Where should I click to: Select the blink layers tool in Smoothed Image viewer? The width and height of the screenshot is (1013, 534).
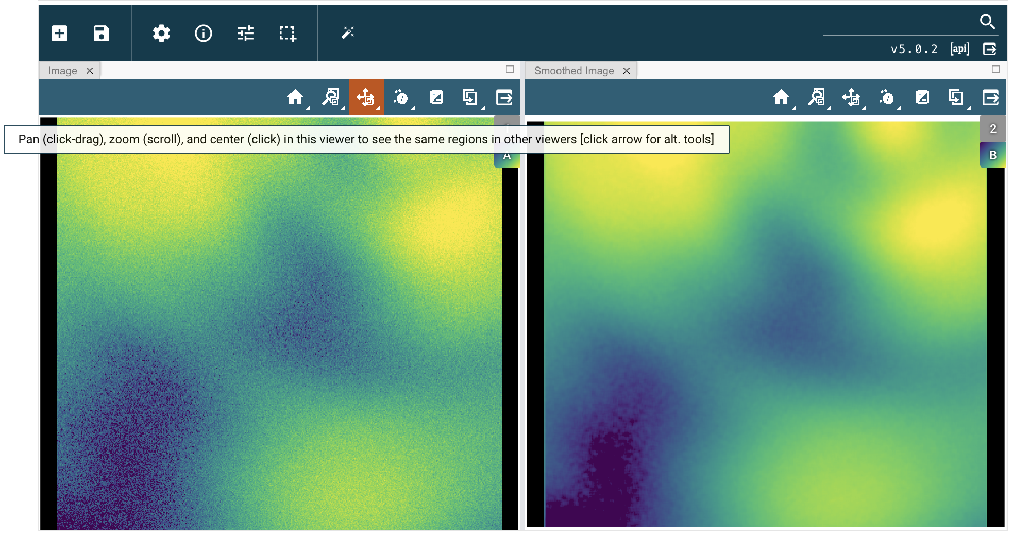click(x=956, y=97)
